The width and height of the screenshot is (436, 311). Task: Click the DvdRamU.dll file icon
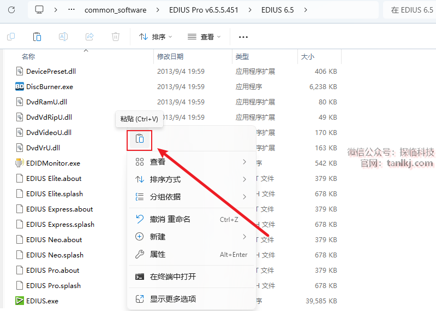pyautogui.click(x=20, y=102)
